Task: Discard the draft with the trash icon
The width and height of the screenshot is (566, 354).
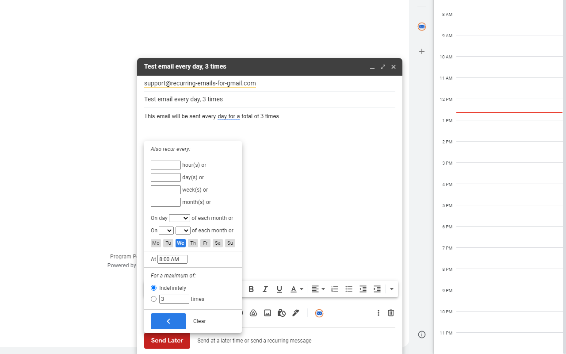Action: pyautogui.click(x=390, y=313)
